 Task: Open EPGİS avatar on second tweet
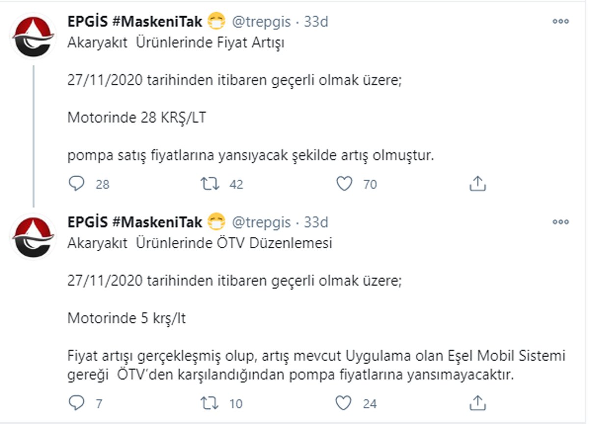tap(33, 237)
